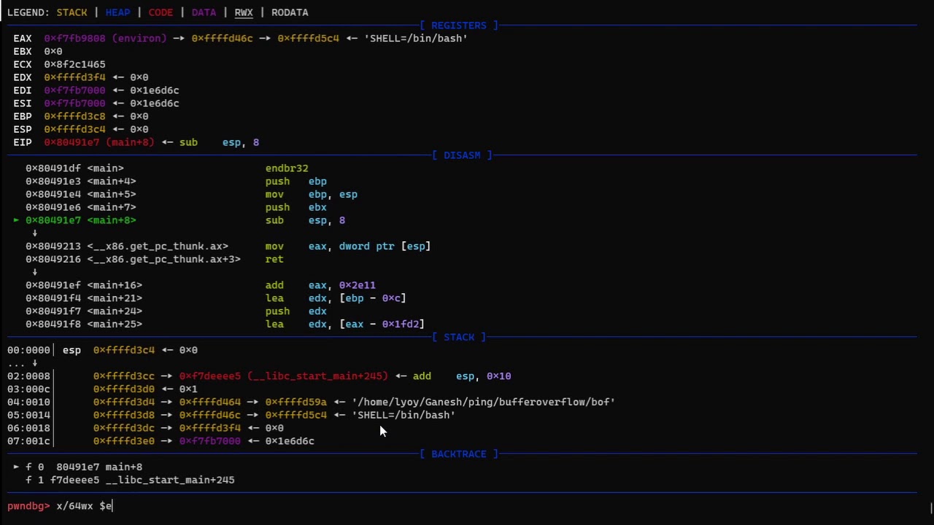Select ECX value 0x8f2c1465
The width and height of the screenshot is (934, 525).
point(74,64)
